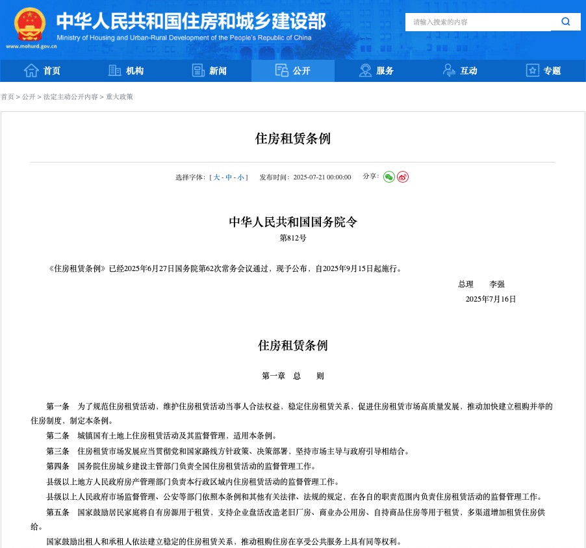This screenshot has width=586, height=548.
Task: Set font size to 小
Action: point(240,177)
